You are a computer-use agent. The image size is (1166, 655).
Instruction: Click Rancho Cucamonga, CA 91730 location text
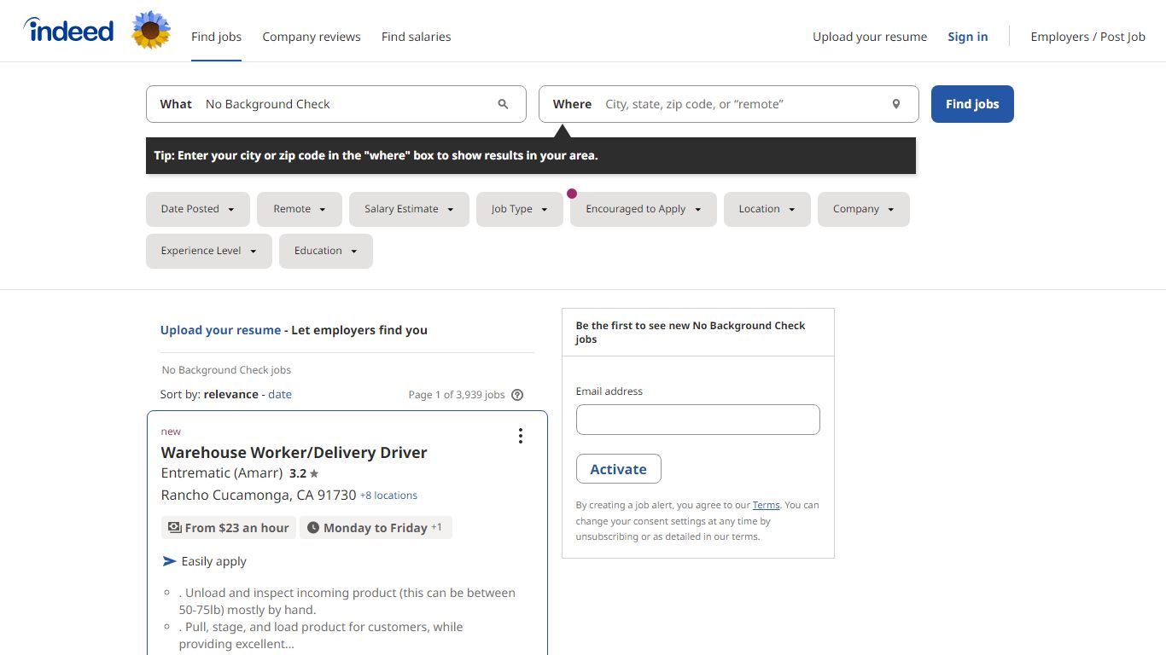[259, 496]
